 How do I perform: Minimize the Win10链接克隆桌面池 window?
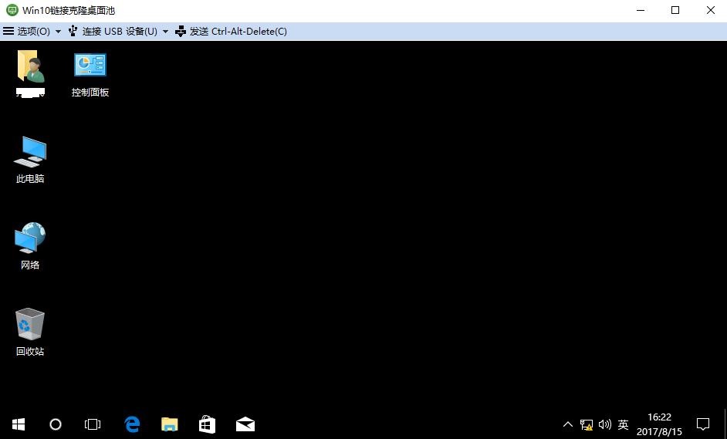(641, 10)
